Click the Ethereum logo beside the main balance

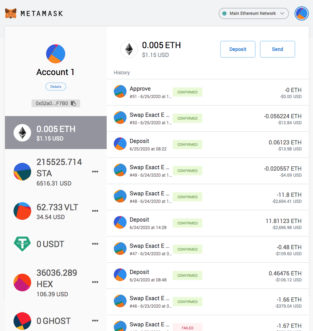tap(129, 49)
